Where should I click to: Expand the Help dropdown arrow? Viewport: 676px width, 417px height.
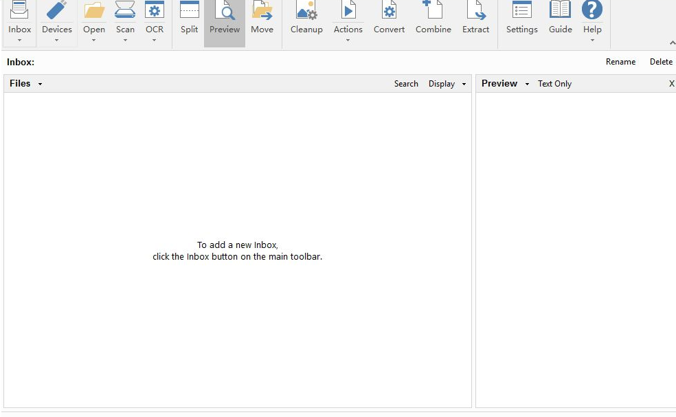(x=592, y=41)
